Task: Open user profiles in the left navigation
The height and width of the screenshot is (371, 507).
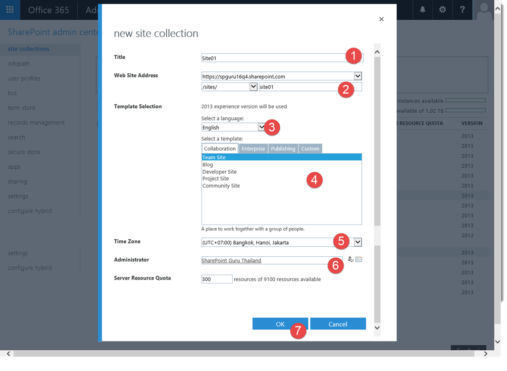Action: click(x=24, y=78)
